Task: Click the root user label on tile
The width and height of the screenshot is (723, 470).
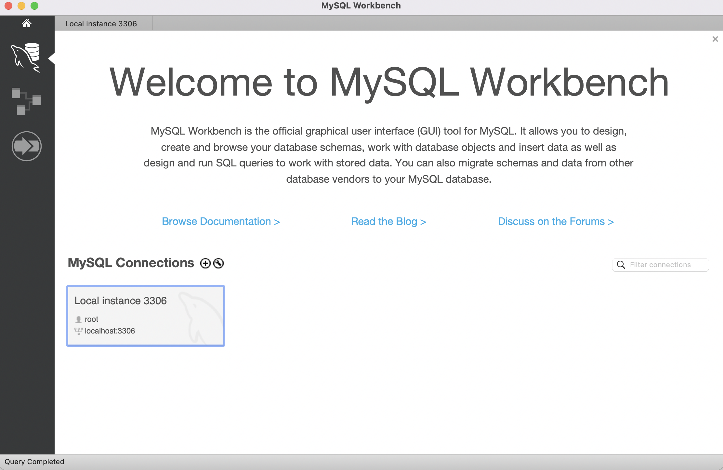Action: point(91,319)
